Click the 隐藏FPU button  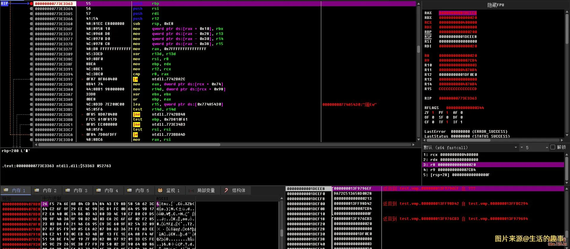(495, 5)
